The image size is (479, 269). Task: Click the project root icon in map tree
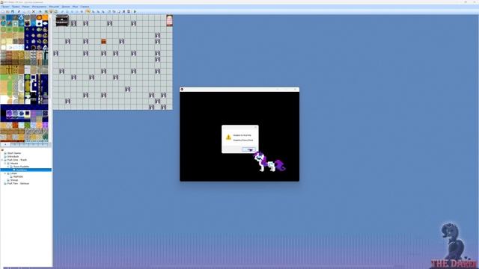(2, 149)
